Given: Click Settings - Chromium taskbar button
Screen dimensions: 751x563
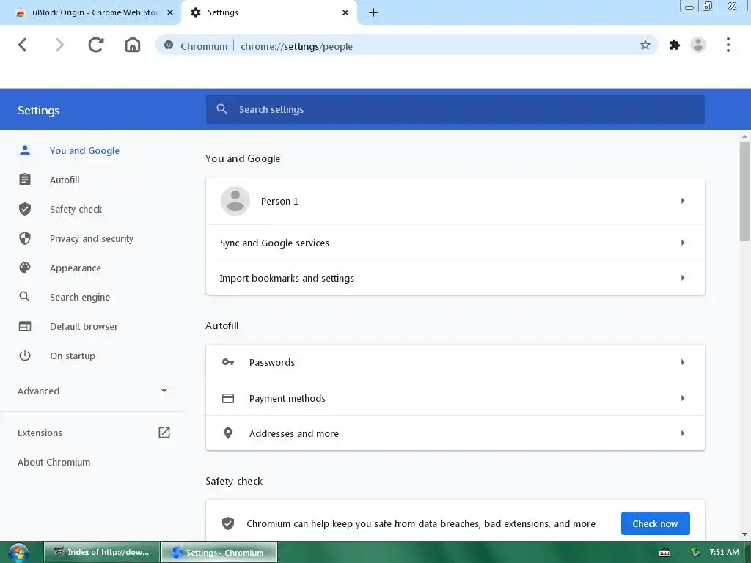Looking at the screenshot, I should pos(219,552).
